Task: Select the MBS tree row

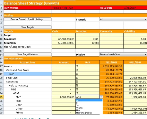Action: 28,89
